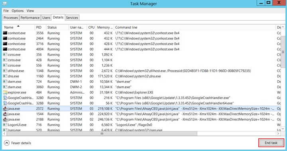Image resolution: width=287 pixels, height=151 pixels.
Task: Click the GoogleCrashHandler icon for PID 3288
Action: coord(5,103)
